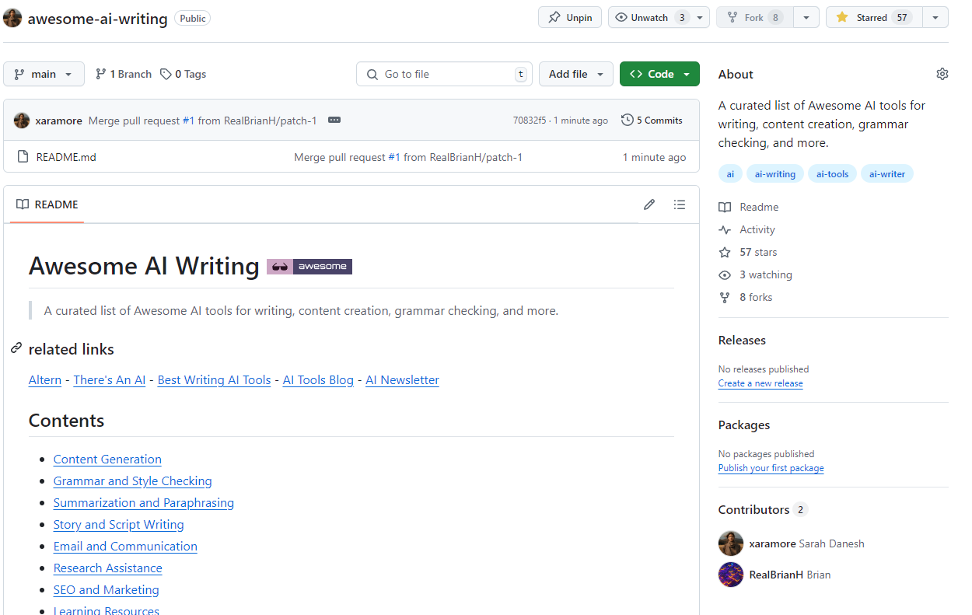Expand the Fork options dropdown arrow
972x615 pixels.
point(807,18)
